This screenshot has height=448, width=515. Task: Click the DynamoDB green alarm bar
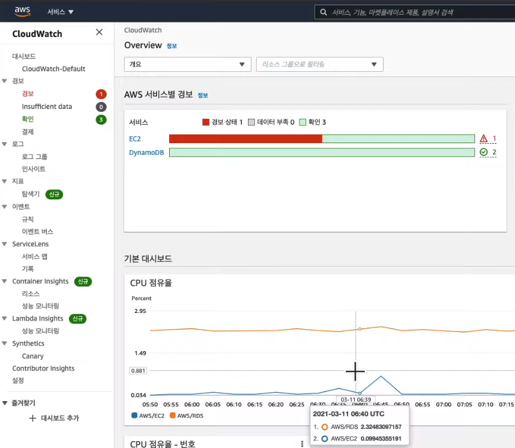[x=322, y=152]
